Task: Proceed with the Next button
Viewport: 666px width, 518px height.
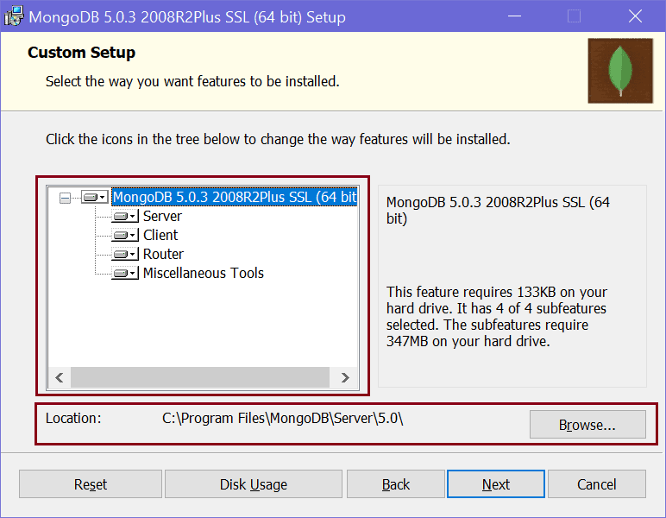Action: [496, 484]
